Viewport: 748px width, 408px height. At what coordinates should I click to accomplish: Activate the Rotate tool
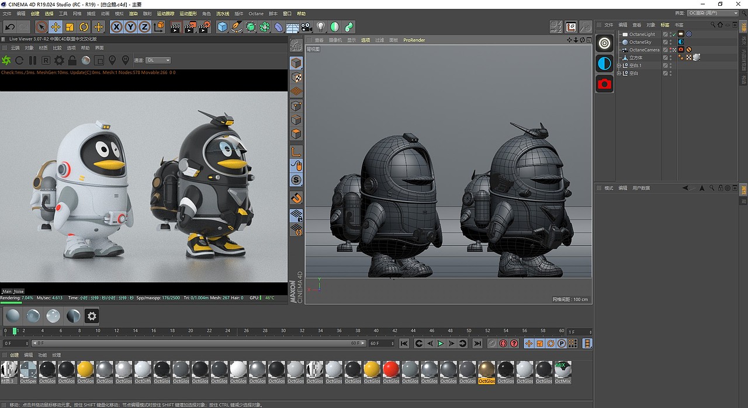pyautogui.click(x=84, y=26)
